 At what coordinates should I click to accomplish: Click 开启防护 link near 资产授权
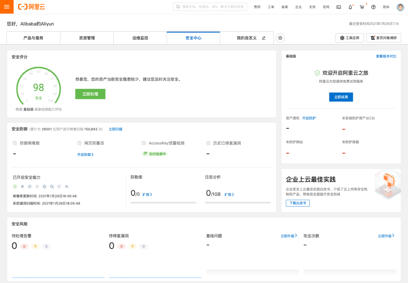[x=309, y=118]
